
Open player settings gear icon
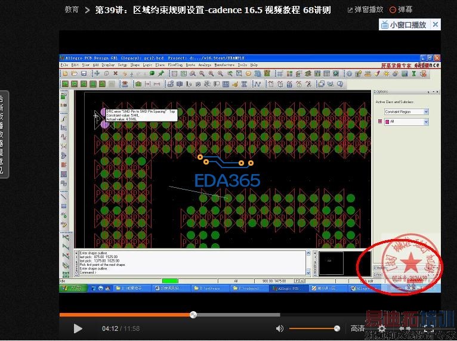(x=381, y=328)
